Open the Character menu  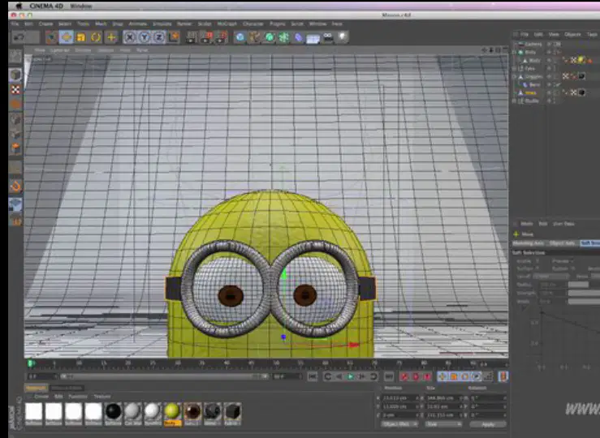tap(253, 24)
